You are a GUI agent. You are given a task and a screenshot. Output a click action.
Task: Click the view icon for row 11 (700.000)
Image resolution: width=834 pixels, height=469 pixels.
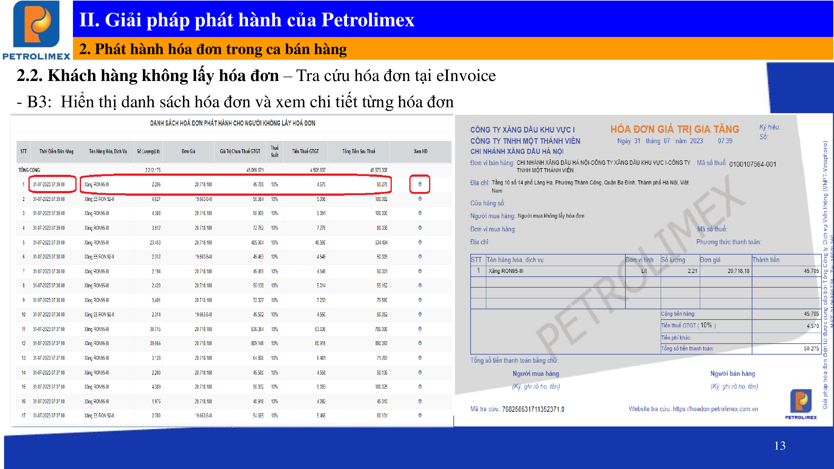point(420,329)
